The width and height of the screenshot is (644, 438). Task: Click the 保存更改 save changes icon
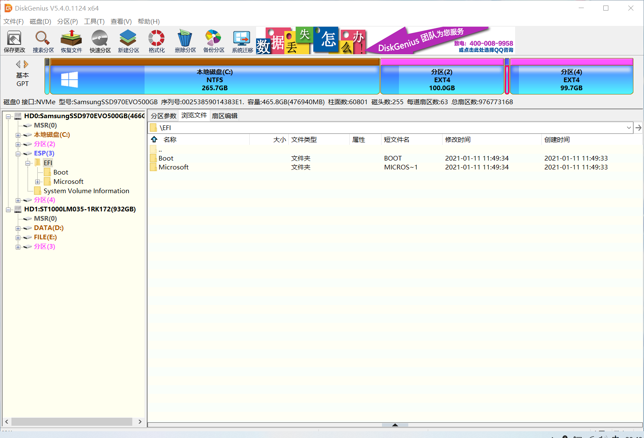(14, 41)
